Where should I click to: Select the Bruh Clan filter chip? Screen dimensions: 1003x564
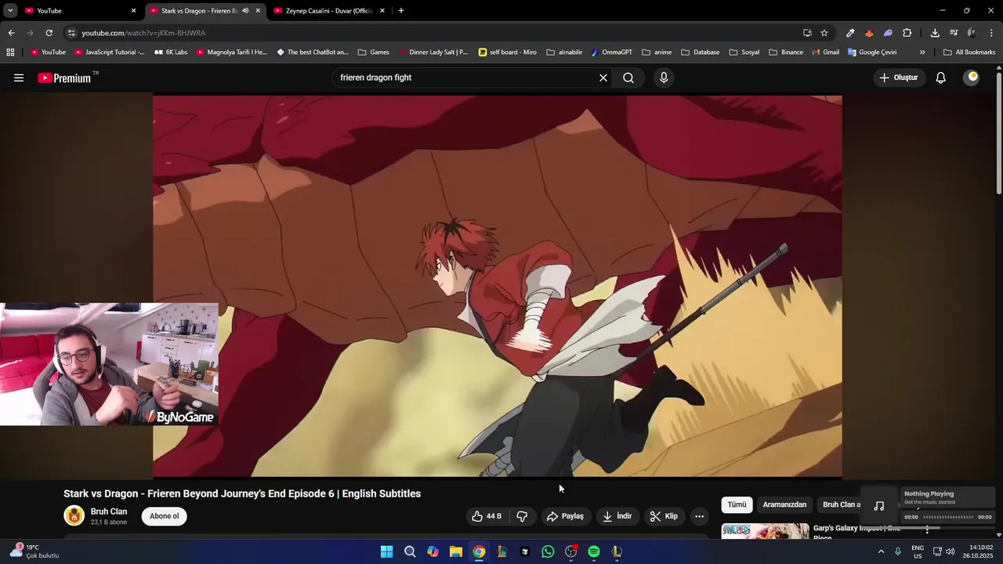click(838, 504)
